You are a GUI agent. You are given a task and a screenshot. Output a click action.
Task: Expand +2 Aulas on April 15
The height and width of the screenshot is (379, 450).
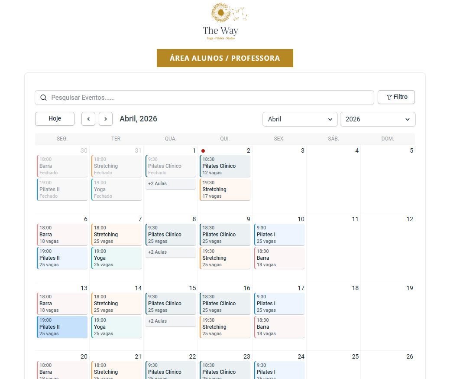click(x=170, y=321)
